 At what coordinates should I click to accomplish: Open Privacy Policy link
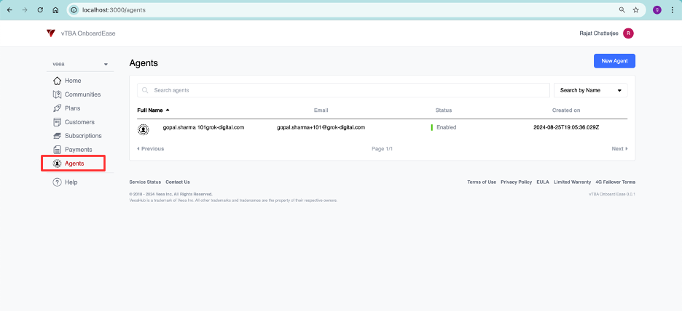click(517, 182)
